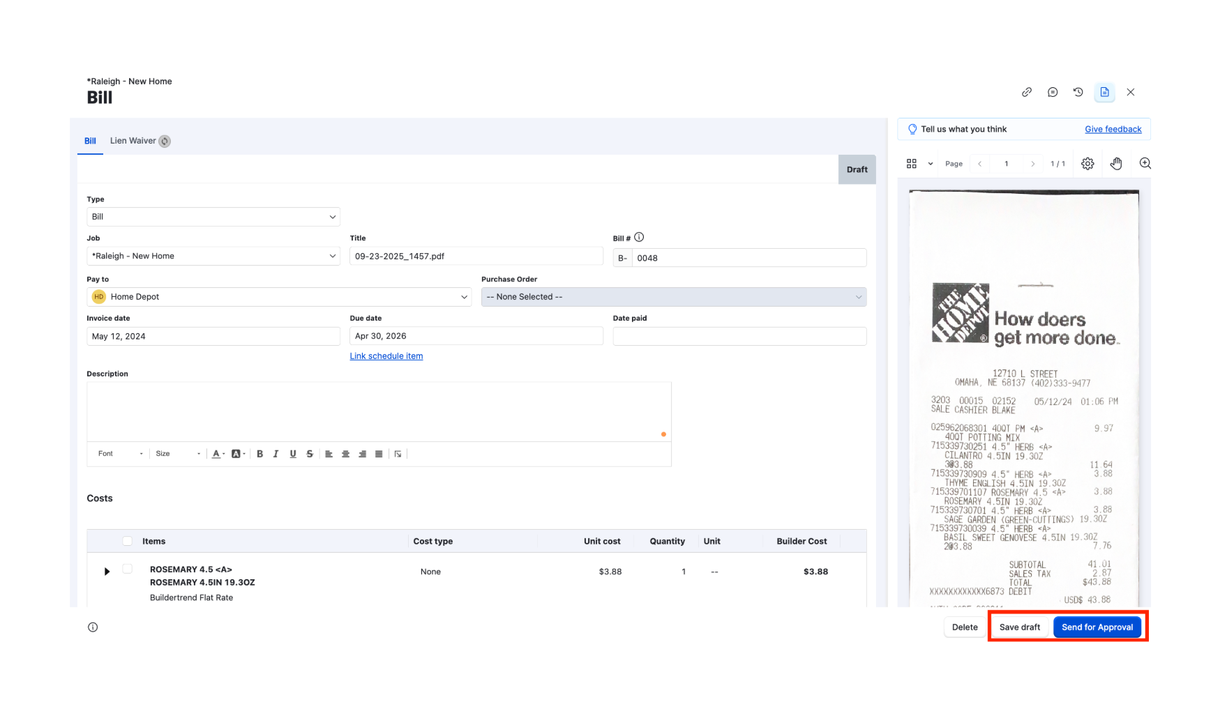Viewport: 1227px width, 711px height.
Task: Apply underline formatting to description
Action: pyautogui.click(x=293, y=454)
